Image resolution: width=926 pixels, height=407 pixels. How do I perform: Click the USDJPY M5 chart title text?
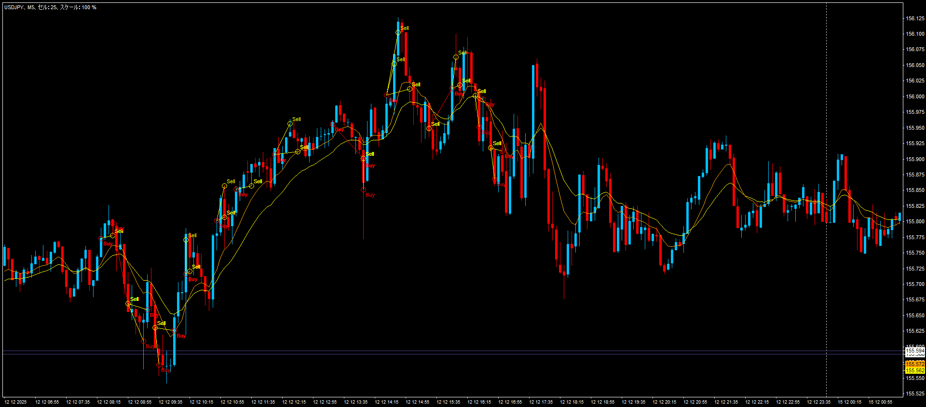coord(50,7)
